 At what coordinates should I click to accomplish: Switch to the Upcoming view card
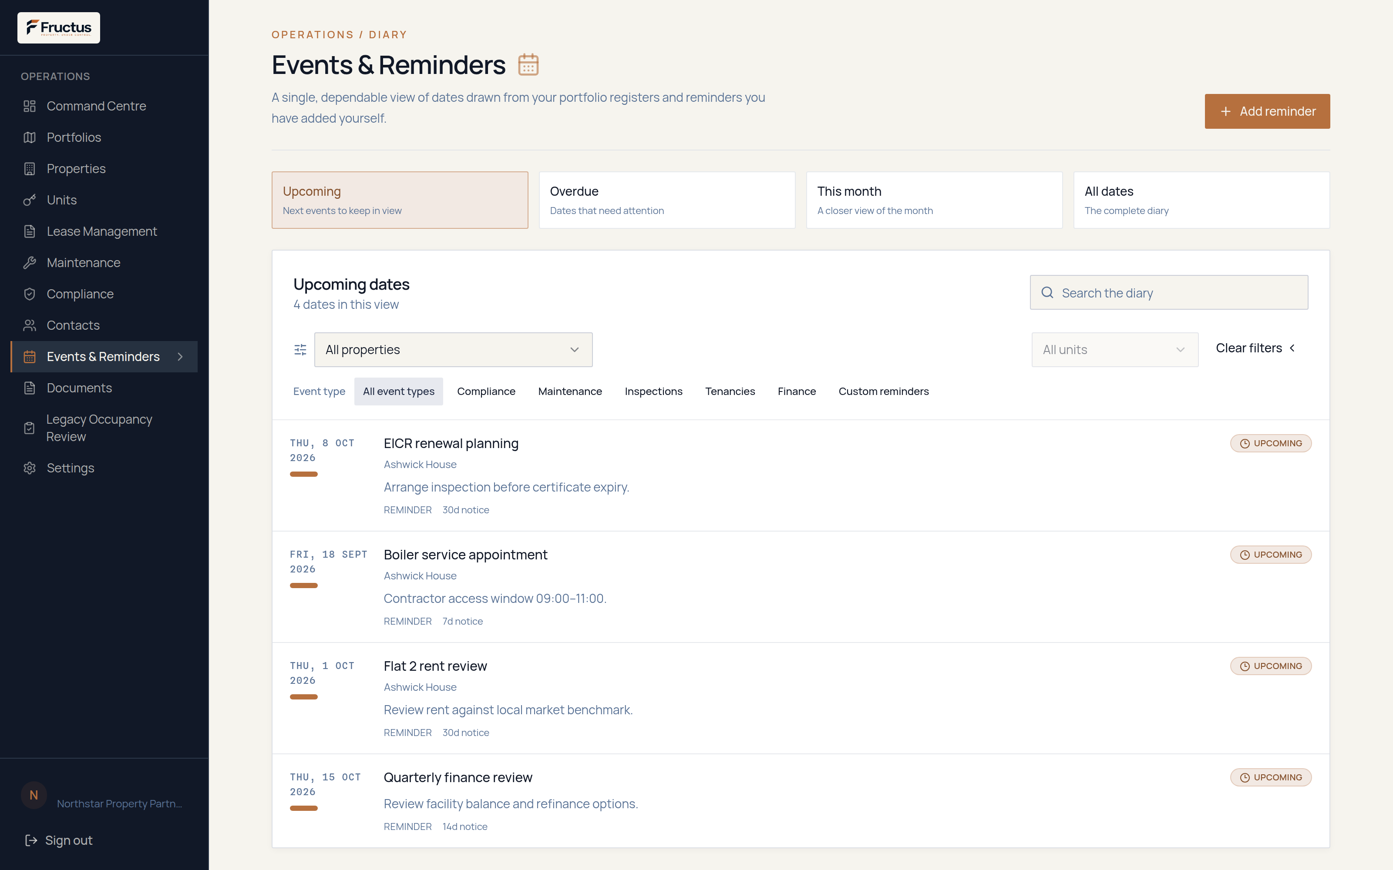400,200
